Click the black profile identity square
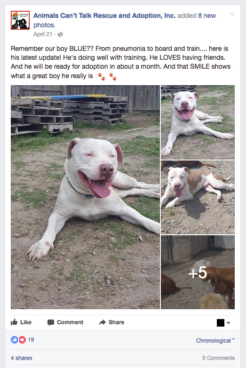The height and width of the screenshot is (368, 246). click(x=221, y=323)
